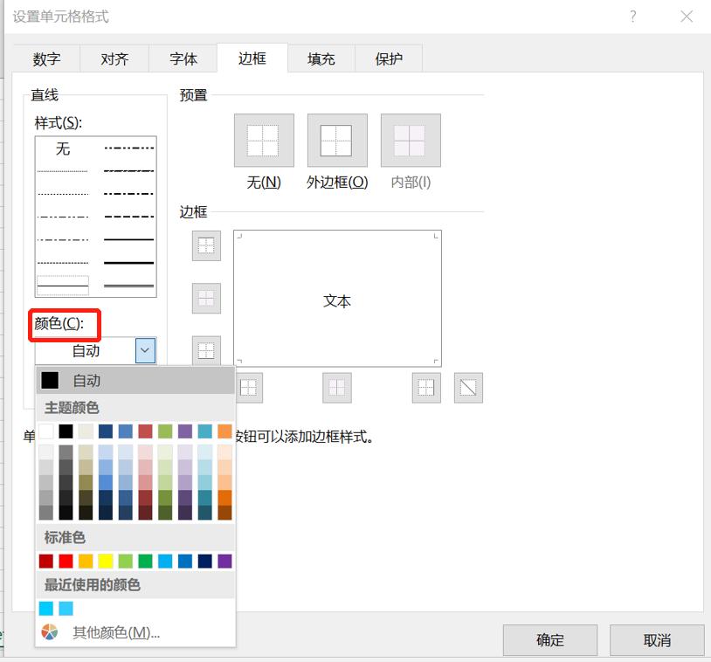Select the medium solid line style
Viewport: 711px width, 662px height.
(x=128, y=239)
